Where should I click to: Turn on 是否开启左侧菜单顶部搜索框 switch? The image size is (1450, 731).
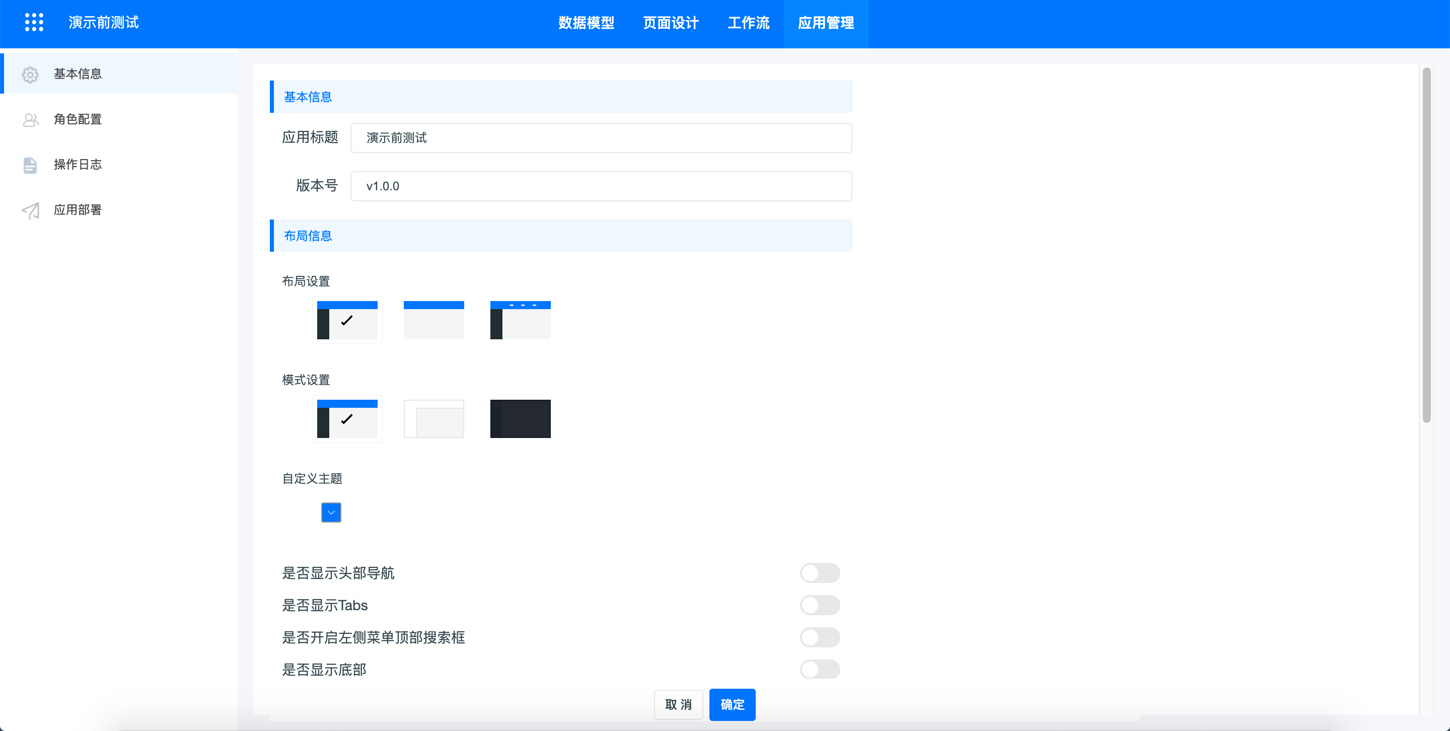click(820, 637)
